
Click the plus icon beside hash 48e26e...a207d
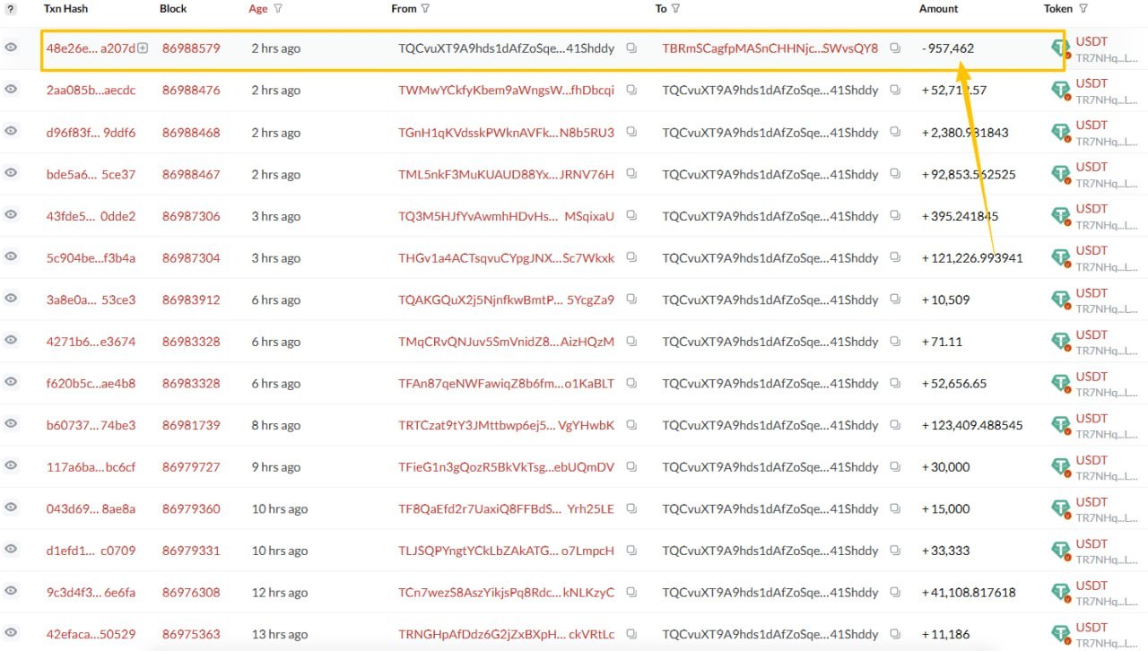coord(143,48)
